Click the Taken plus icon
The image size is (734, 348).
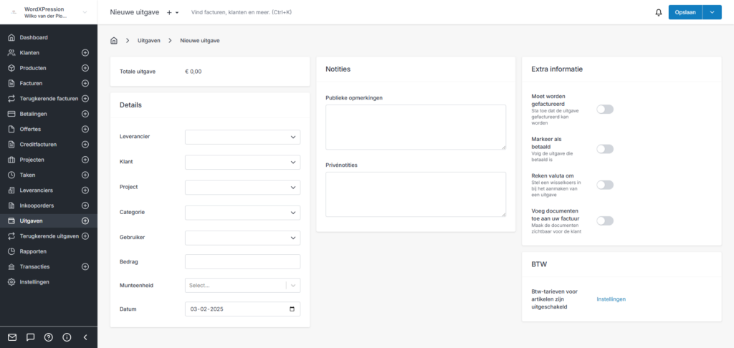point(85,175)
